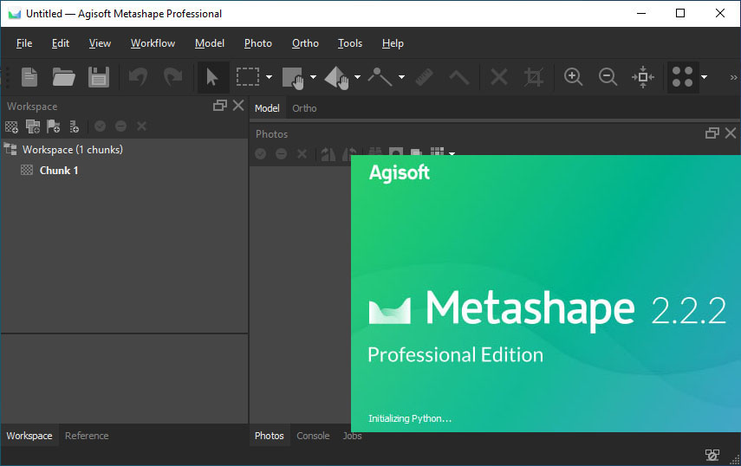The image size is (741, 466).
Task: Open the Help menu
Action: [393, 43]
